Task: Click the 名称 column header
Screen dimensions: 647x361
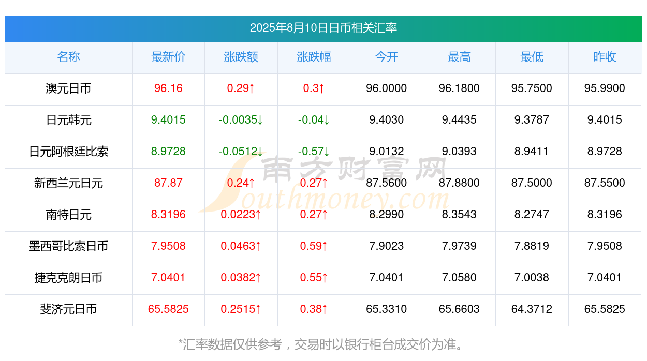Action: (x=68, y=57)
